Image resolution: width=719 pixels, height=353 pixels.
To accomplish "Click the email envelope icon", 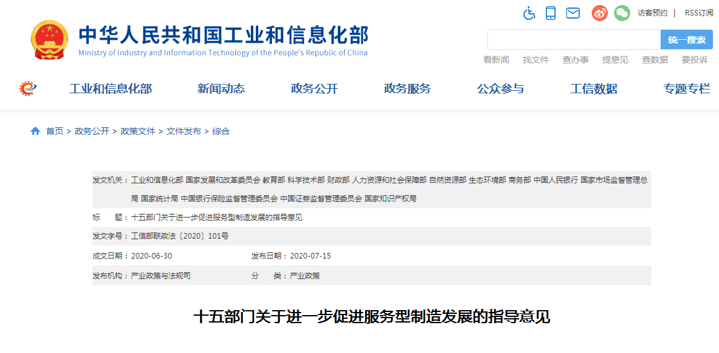I will (x=572, y=13).
